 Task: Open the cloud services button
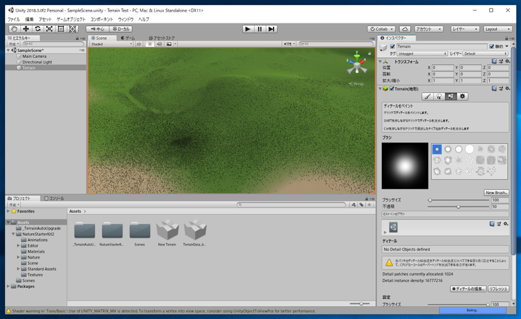pyautogui.click(x=404, y=29)
